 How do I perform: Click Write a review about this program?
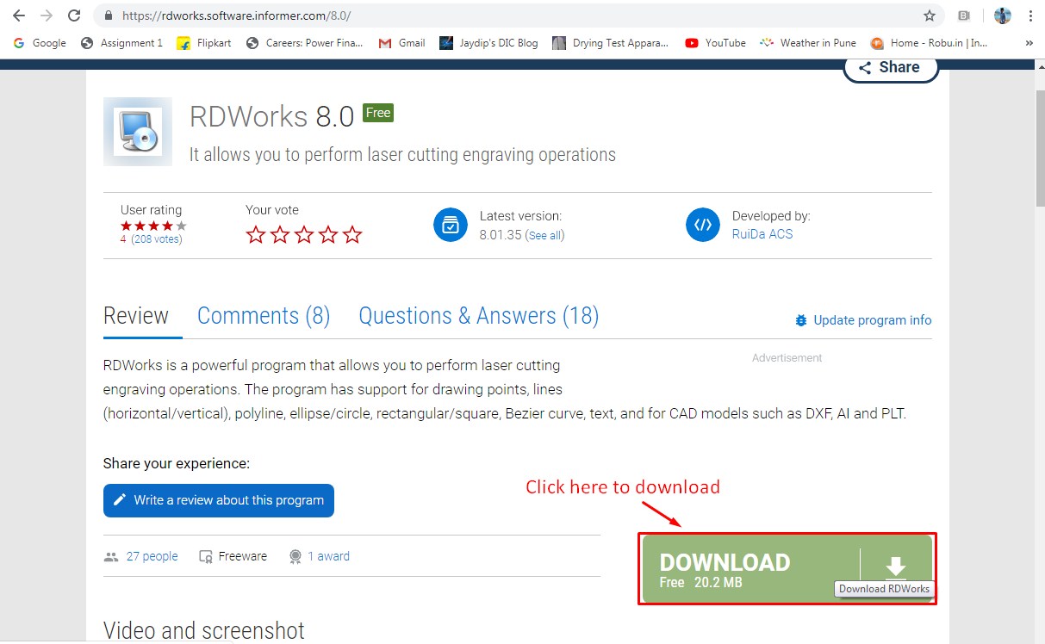click(219, 500)
